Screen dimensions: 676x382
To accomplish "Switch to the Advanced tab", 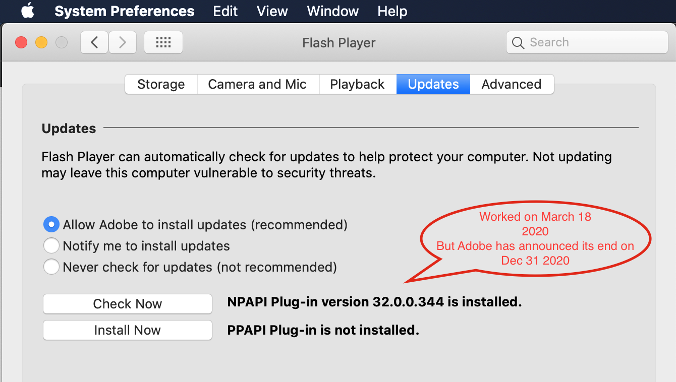I will tap(511, 84).
